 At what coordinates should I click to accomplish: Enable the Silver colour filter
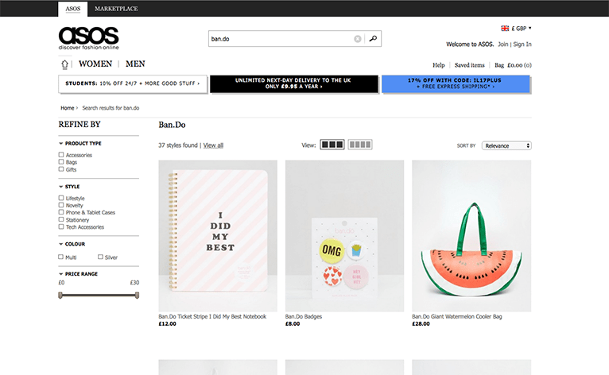point(100,257)
